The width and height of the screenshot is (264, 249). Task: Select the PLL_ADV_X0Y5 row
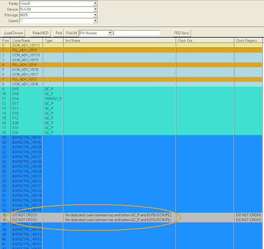pos(131,50)
